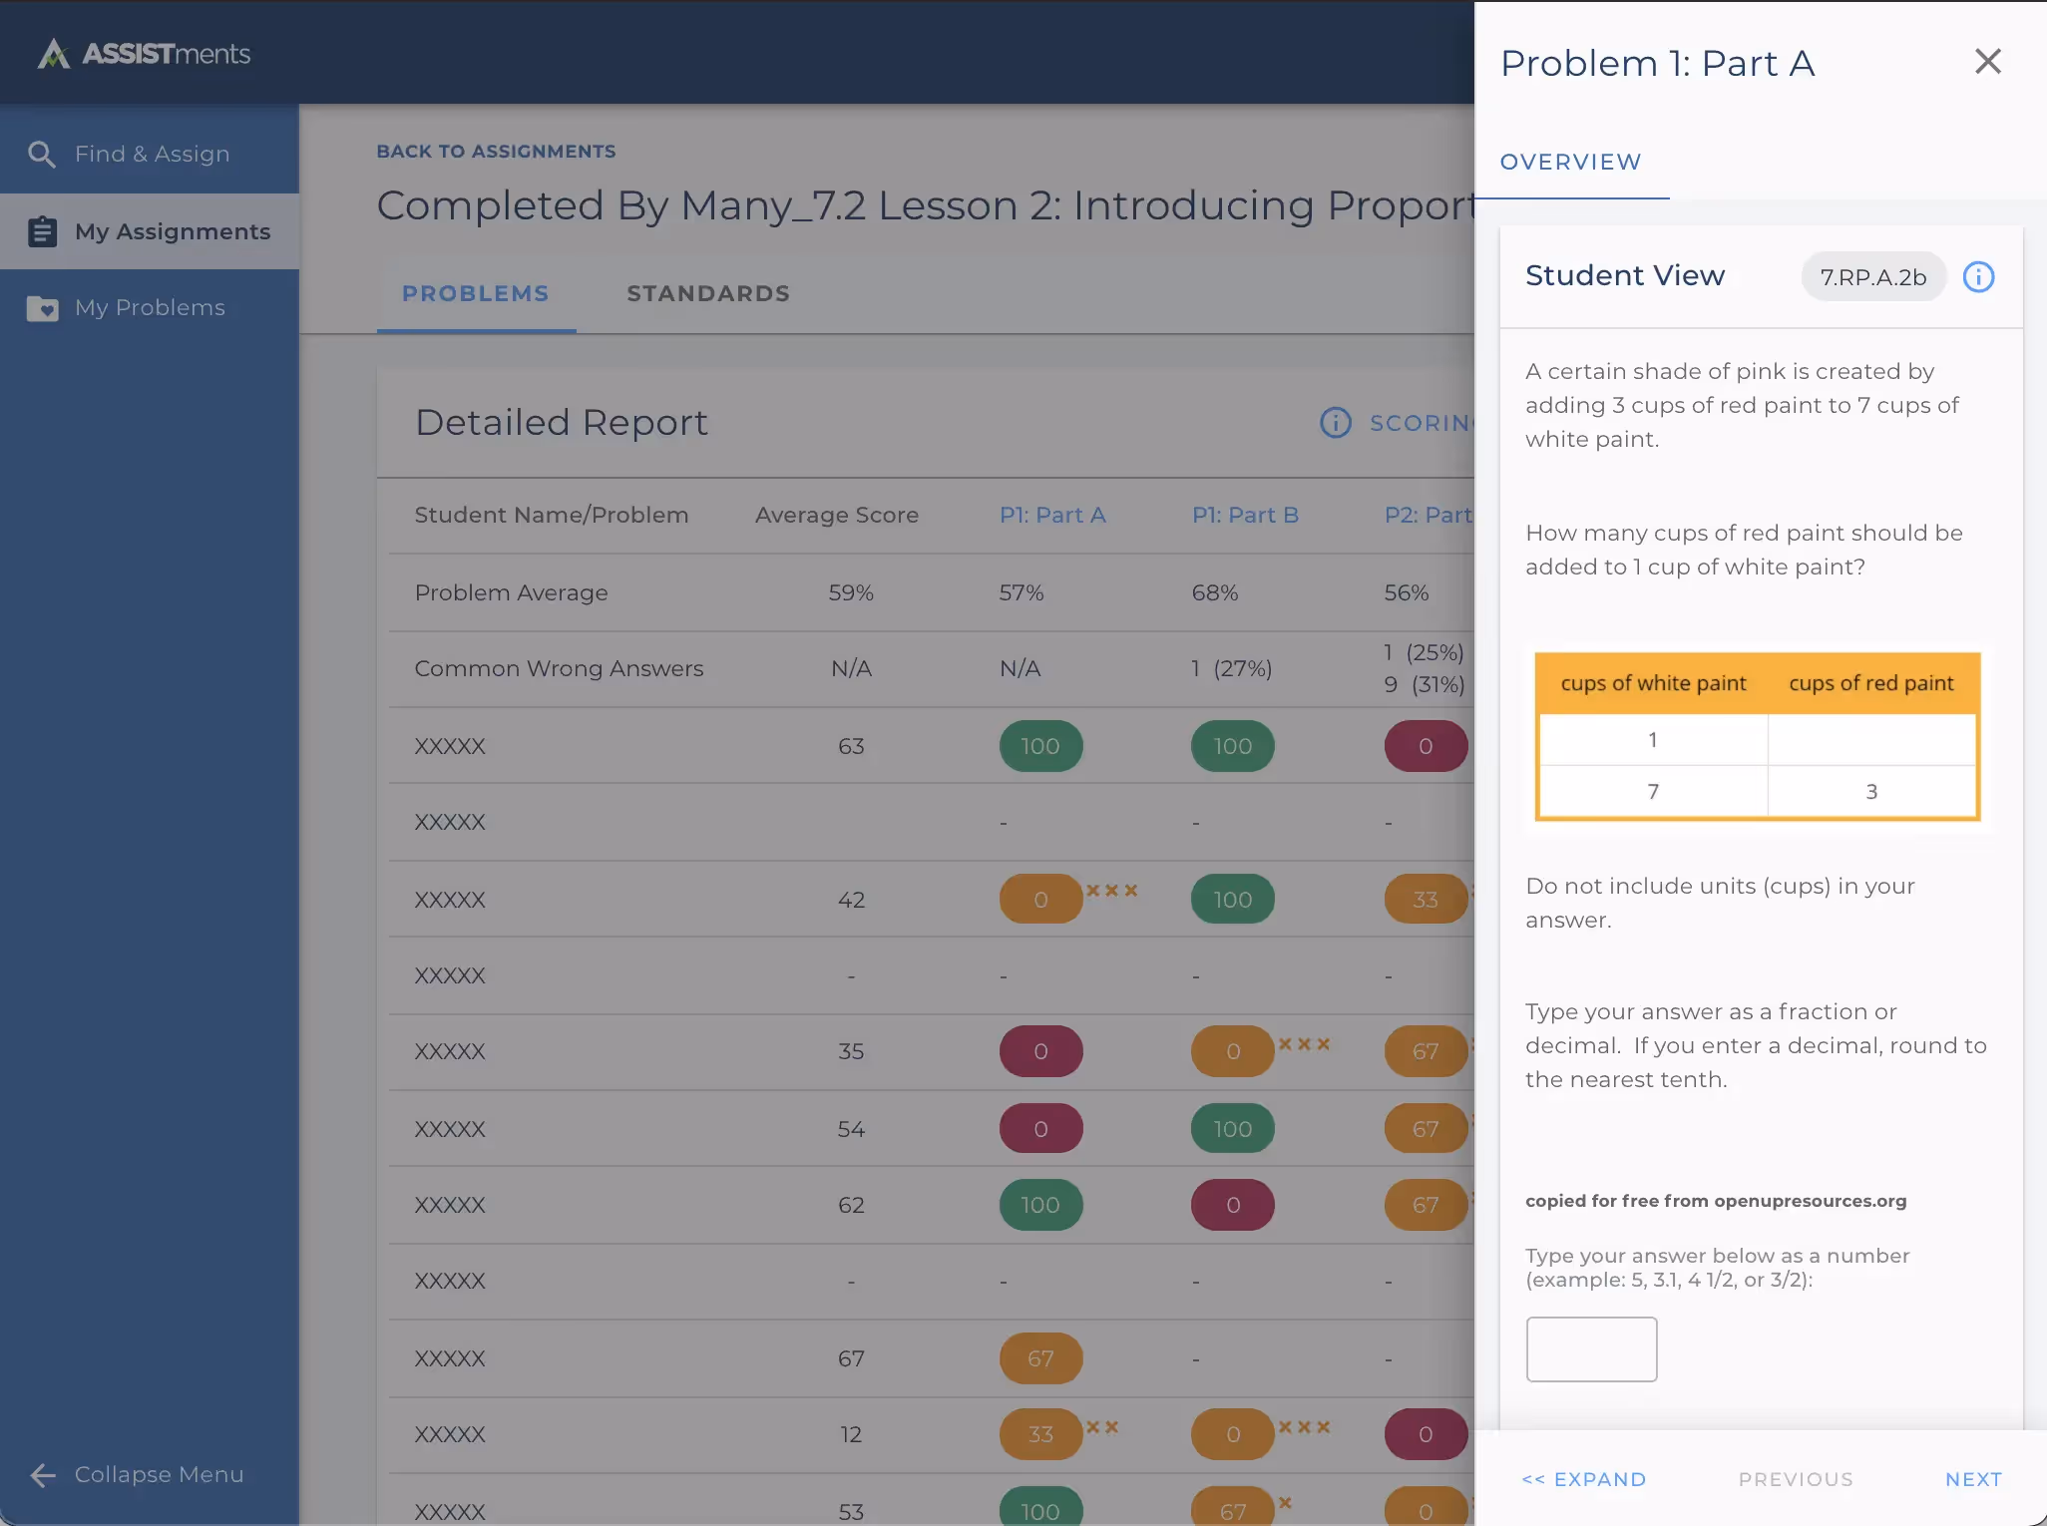Image resolution: width=2047 pixels, height=1526 pixels.
Task: Click the My Problems folder icon
Action: point(41,308)
